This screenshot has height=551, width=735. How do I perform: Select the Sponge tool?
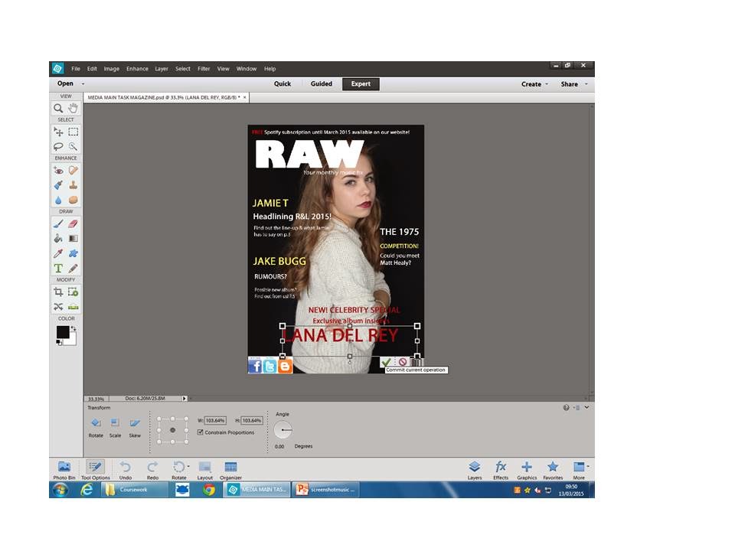click(x=73, y=200)
